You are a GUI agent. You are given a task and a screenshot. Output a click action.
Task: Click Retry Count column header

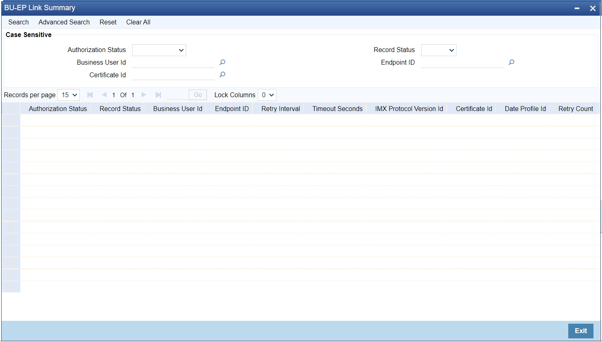pyautogui.click(x=576, y=109)
